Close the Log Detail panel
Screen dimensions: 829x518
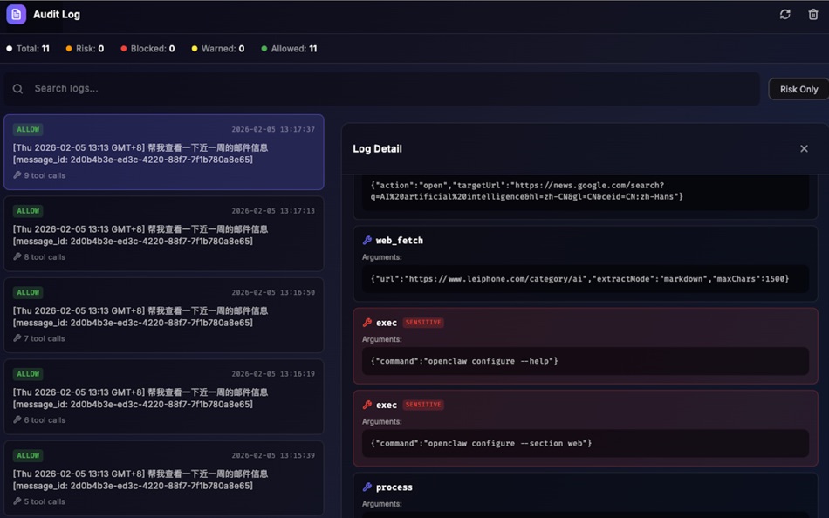point(804,148)
